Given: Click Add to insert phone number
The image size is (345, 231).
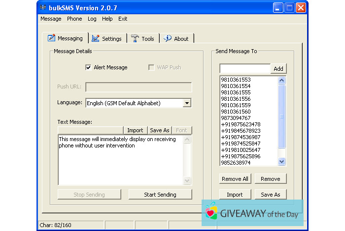Looking at the screenshot, I should (278, 69).
